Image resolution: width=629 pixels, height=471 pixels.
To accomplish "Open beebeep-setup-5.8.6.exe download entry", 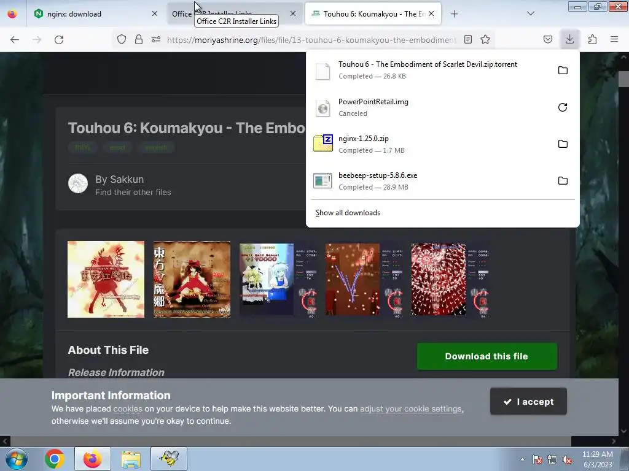I will click(x=431, y=181).
